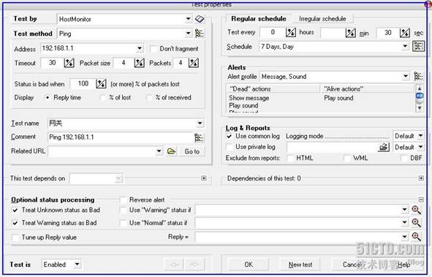Open the common log mode Default dropdown
Screen dimensions: 432x277
(x=420, y=136)
